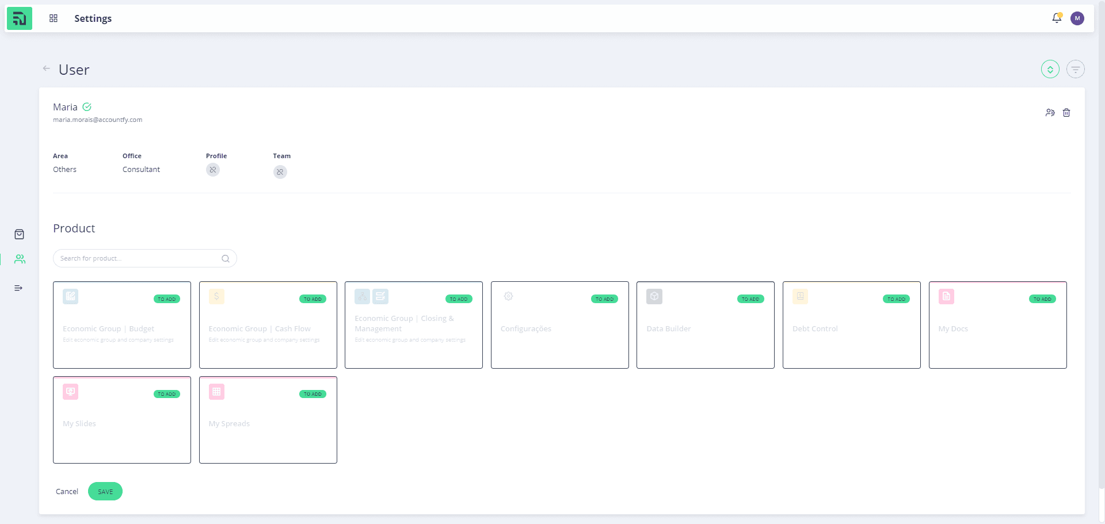
Task: Click My Spreads grid icon
Action: point(216,392)
